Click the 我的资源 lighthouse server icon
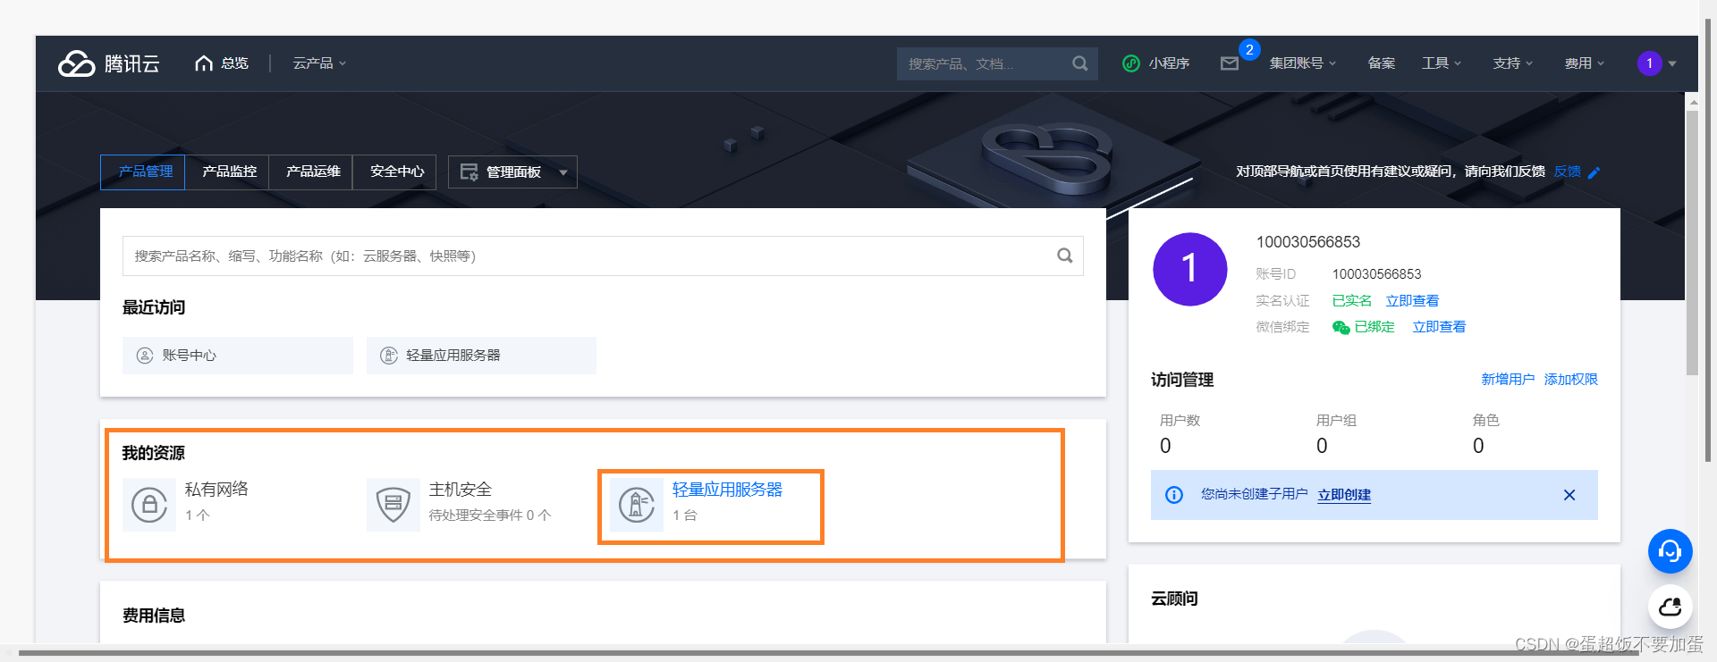 pos(637,505)
